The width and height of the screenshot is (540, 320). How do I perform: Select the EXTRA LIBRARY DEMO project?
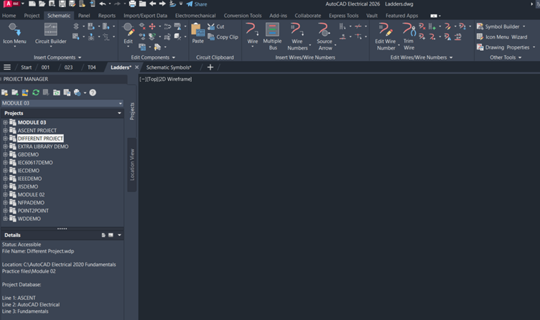43,146
